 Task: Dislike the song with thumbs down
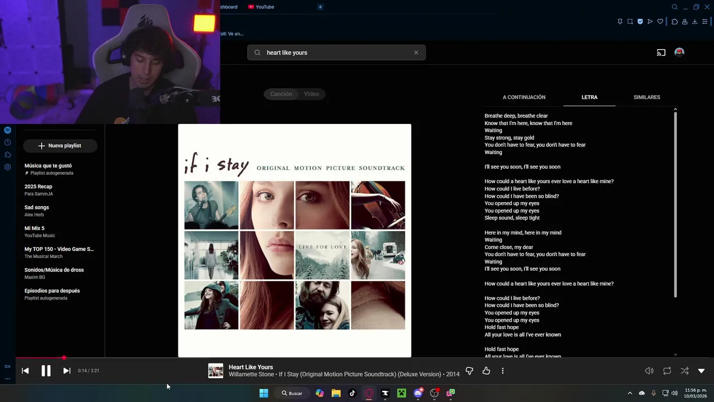469,371
